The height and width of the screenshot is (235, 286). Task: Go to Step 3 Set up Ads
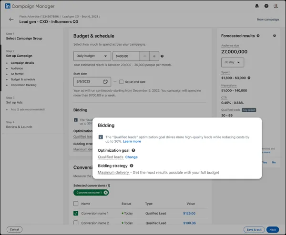[14, 102]
